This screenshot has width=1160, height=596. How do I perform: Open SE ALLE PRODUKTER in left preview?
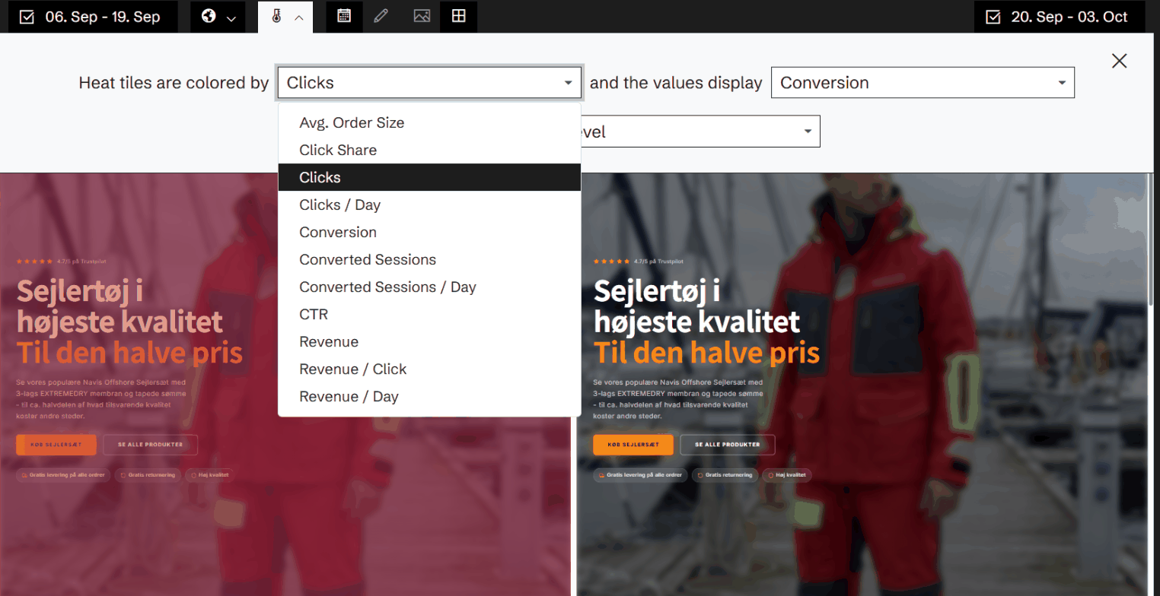coord(150,445)
